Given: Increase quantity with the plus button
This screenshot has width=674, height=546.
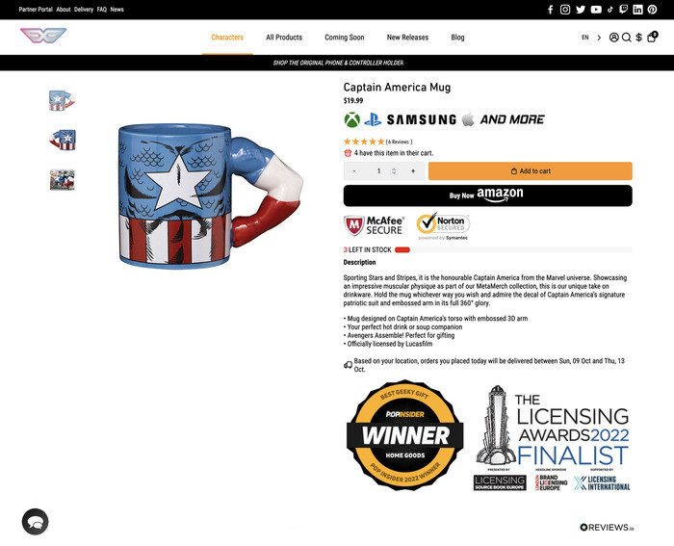Looking at the screenshot, I should pos(413,171).
